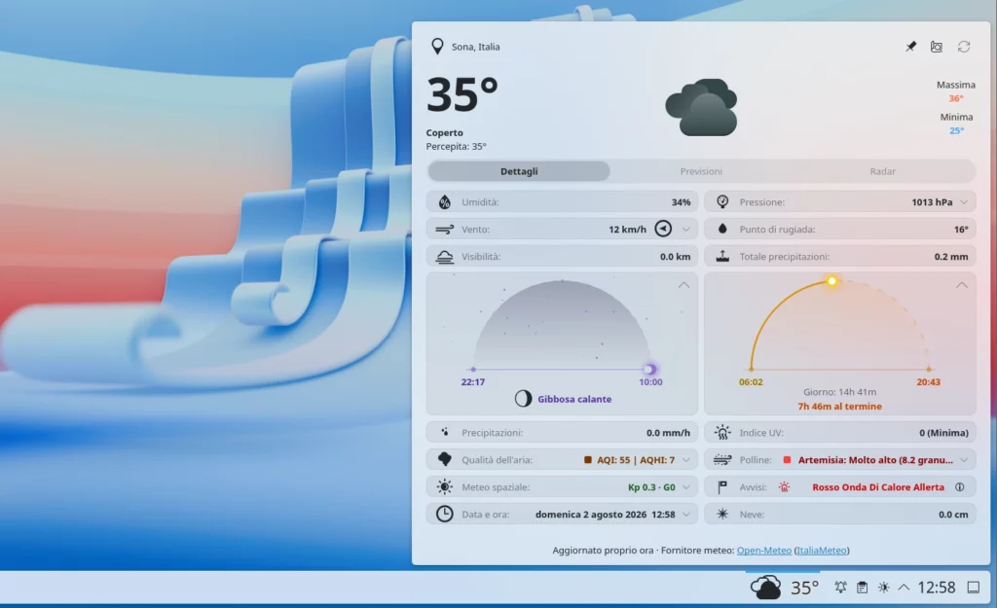Image resolution: width=997 pixels, height=608 pixels.
Task: Collapse the moon phase card
Action: [x=683, y=285]
